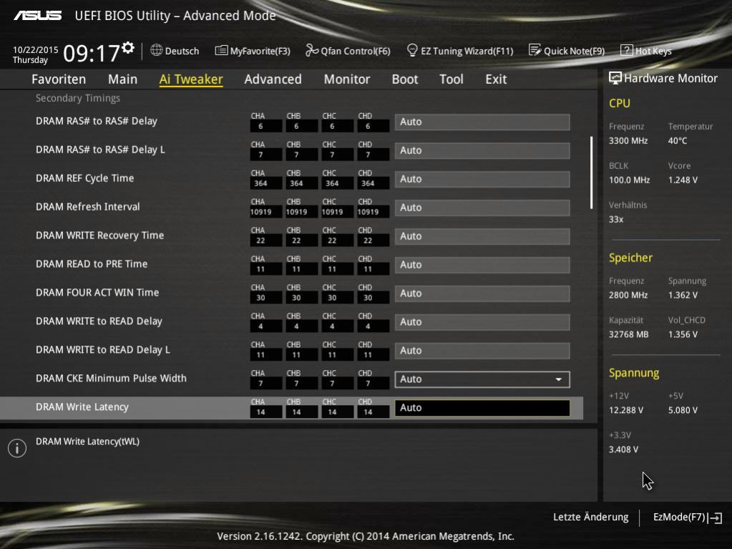Click the DRAM RAS# to RAS# Delay L Auto field

point(482,151)
